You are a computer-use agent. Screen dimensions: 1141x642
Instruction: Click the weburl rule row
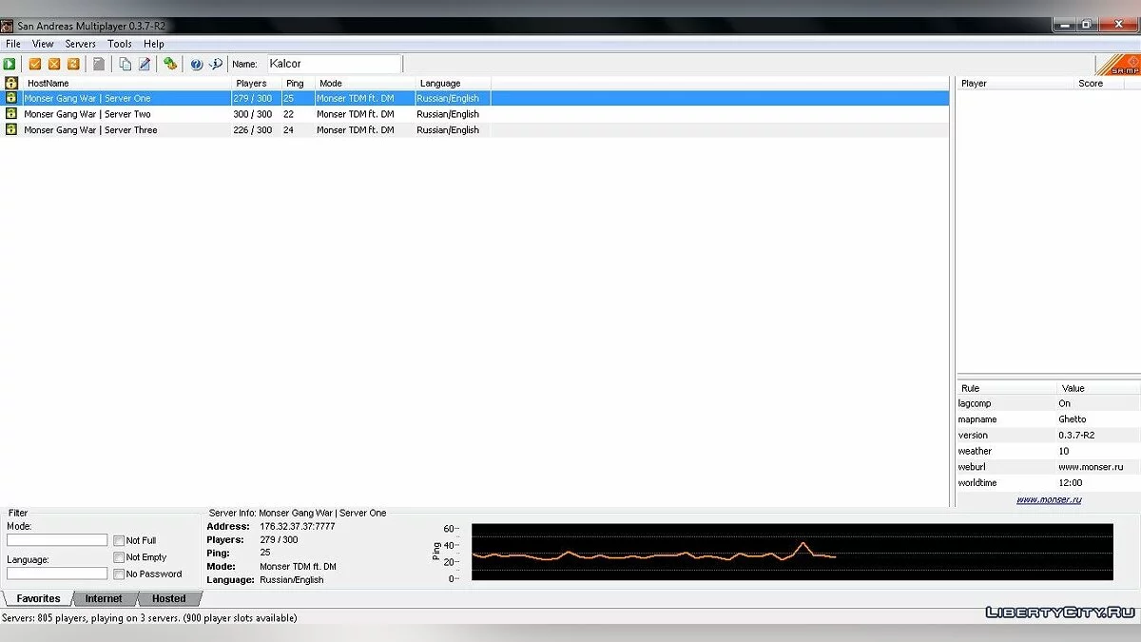coord(1049,467)
